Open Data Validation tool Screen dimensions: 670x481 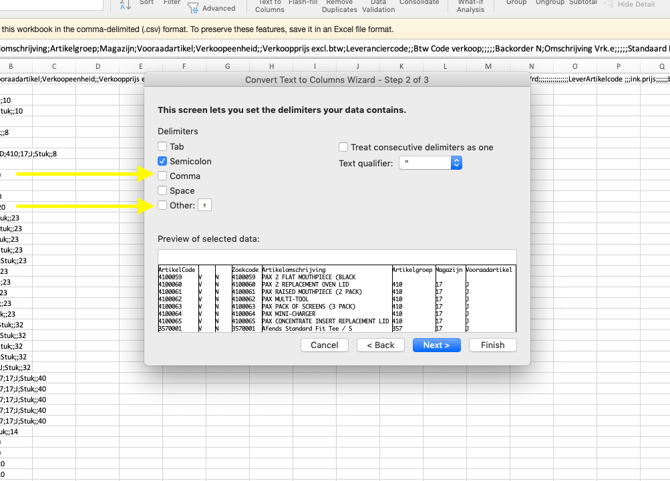pyautogui.click(x=378, y=6)
